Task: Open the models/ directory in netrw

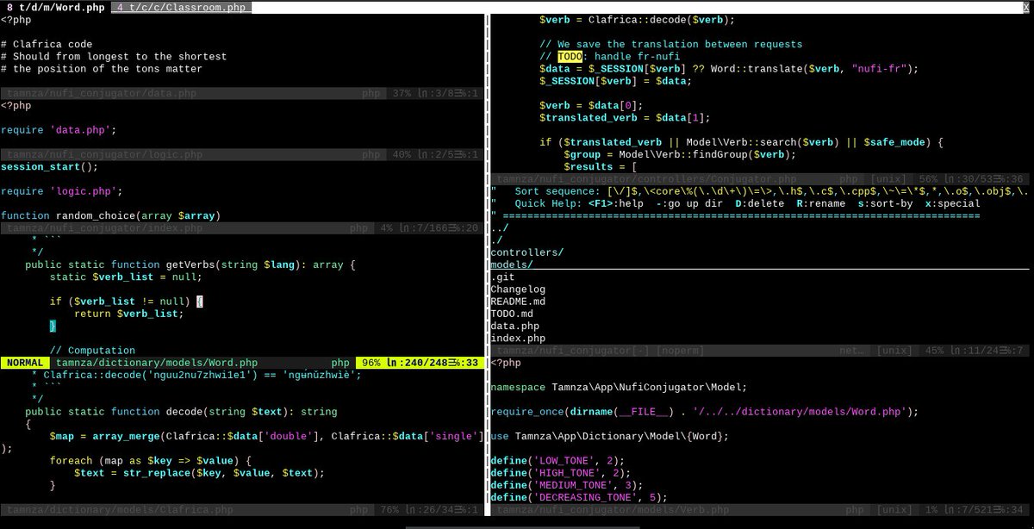Action: 512,264
